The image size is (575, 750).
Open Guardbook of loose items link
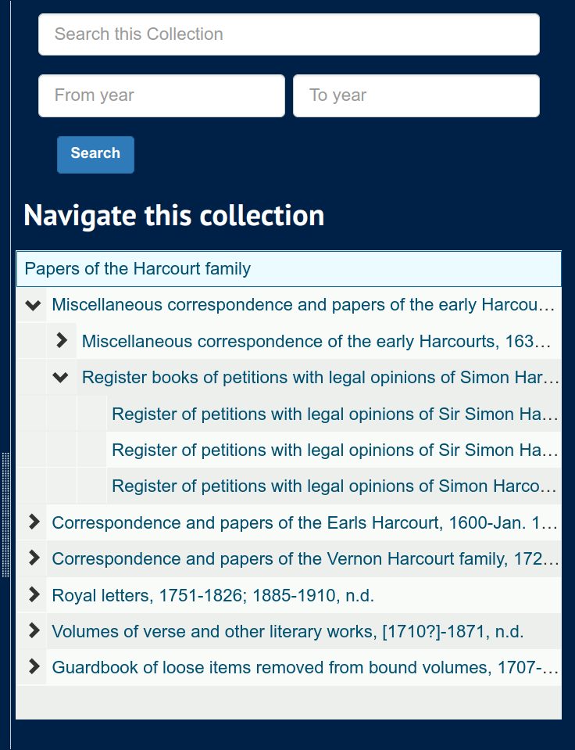click(x=305, y=668)
